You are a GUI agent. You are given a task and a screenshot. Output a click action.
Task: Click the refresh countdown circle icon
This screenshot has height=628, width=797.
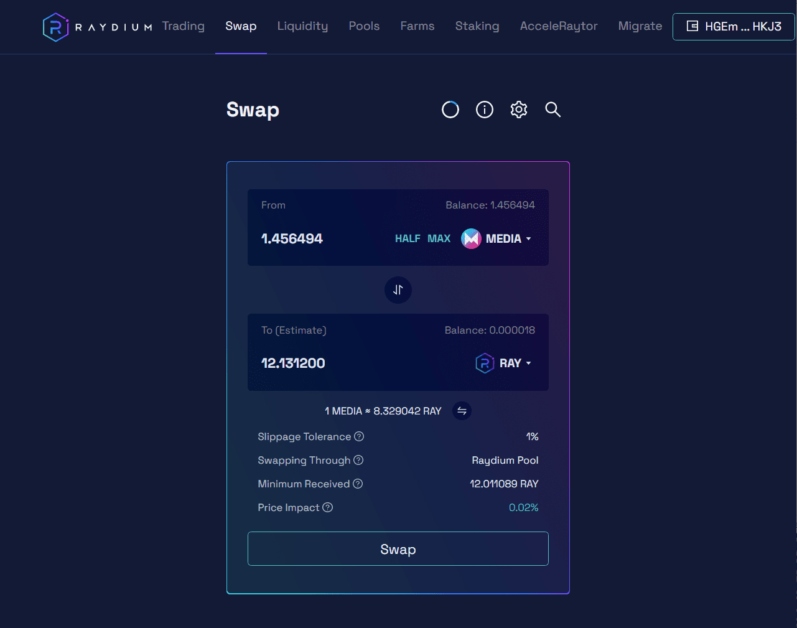tap(450, 110)
